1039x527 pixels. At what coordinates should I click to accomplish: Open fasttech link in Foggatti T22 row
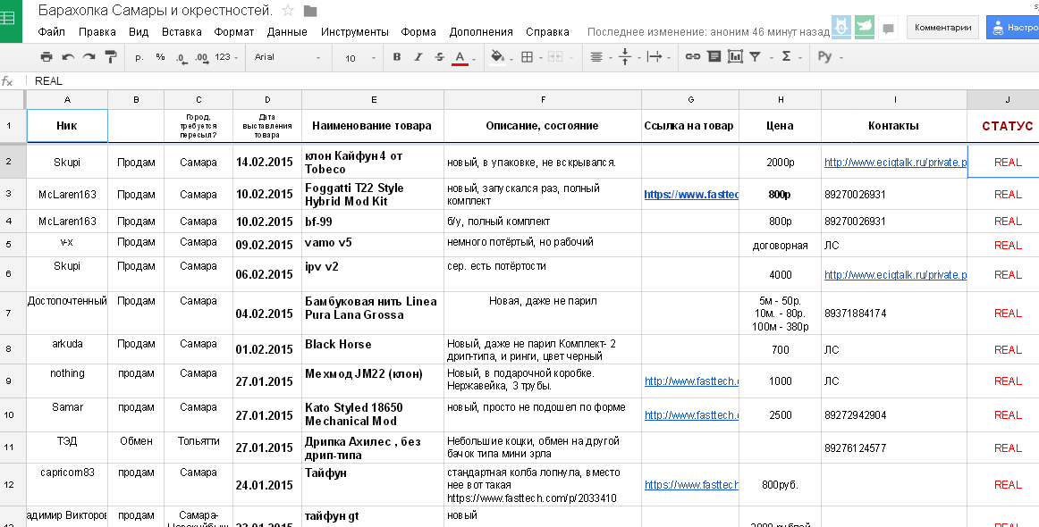click(x=691, y=195)
